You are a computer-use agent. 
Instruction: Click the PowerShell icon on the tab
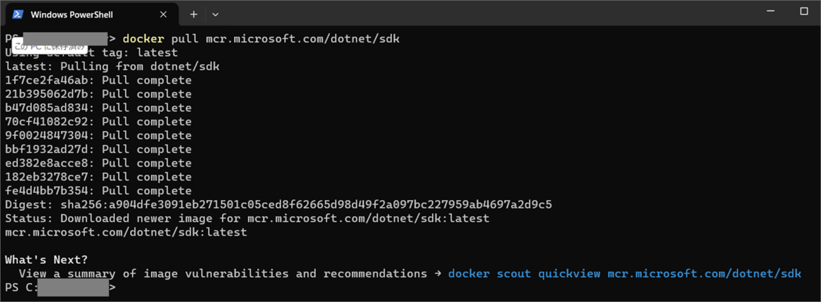[18, 14]
